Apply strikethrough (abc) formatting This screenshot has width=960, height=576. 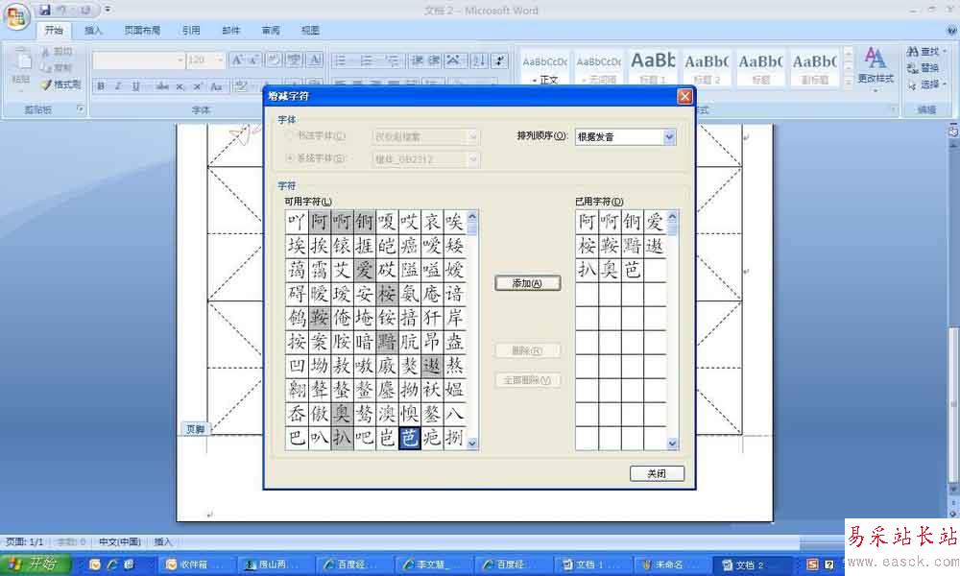161,86
